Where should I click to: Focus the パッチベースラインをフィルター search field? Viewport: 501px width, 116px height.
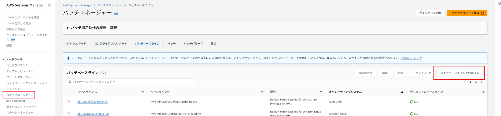pyautogui.click(x=131, y=82)
